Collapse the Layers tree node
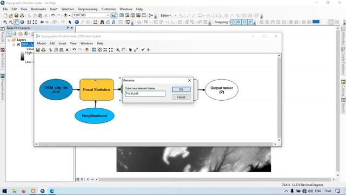 click(9, 40)
